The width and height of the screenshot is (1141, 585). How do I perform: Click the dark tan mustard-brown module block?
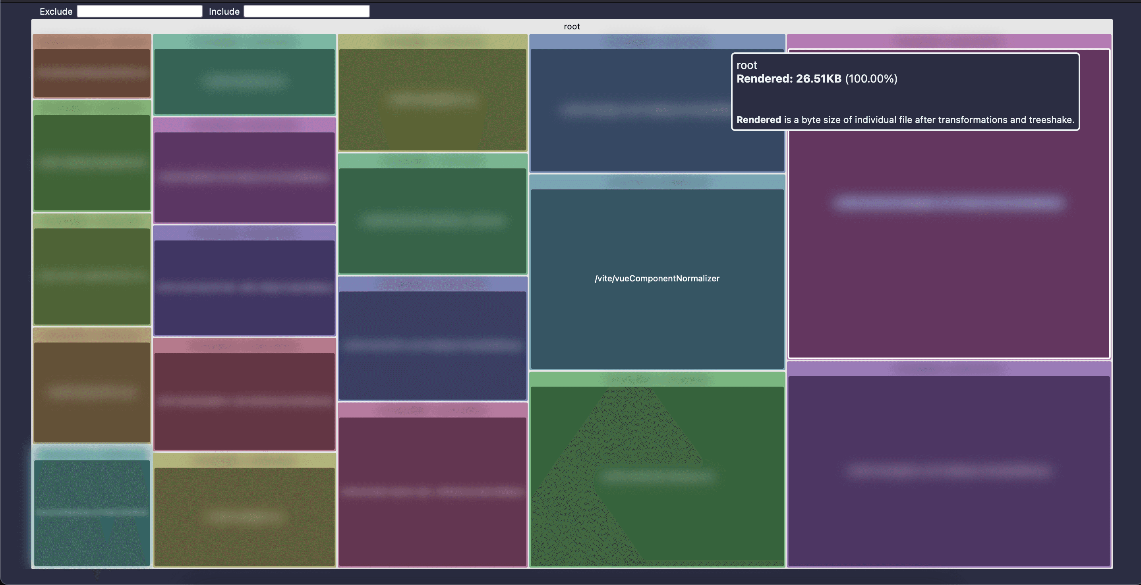pos(92,392)
